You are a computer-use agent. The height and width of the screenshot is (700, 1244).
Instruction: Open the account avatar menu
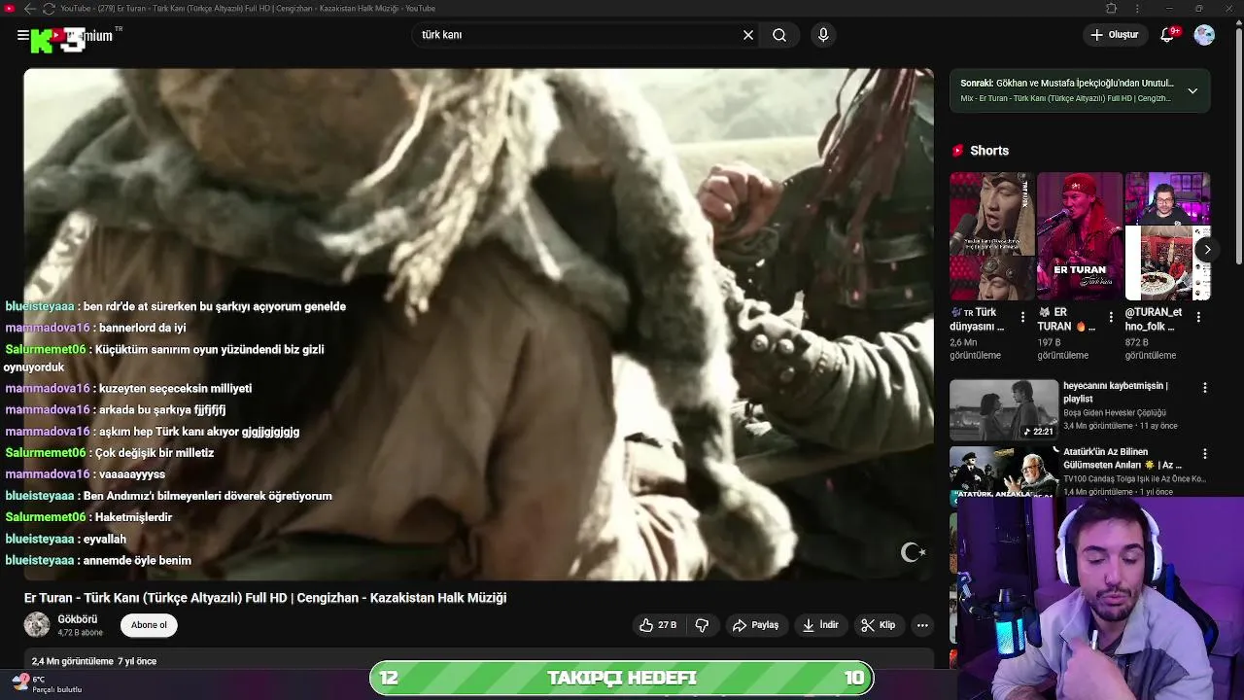1204,35
